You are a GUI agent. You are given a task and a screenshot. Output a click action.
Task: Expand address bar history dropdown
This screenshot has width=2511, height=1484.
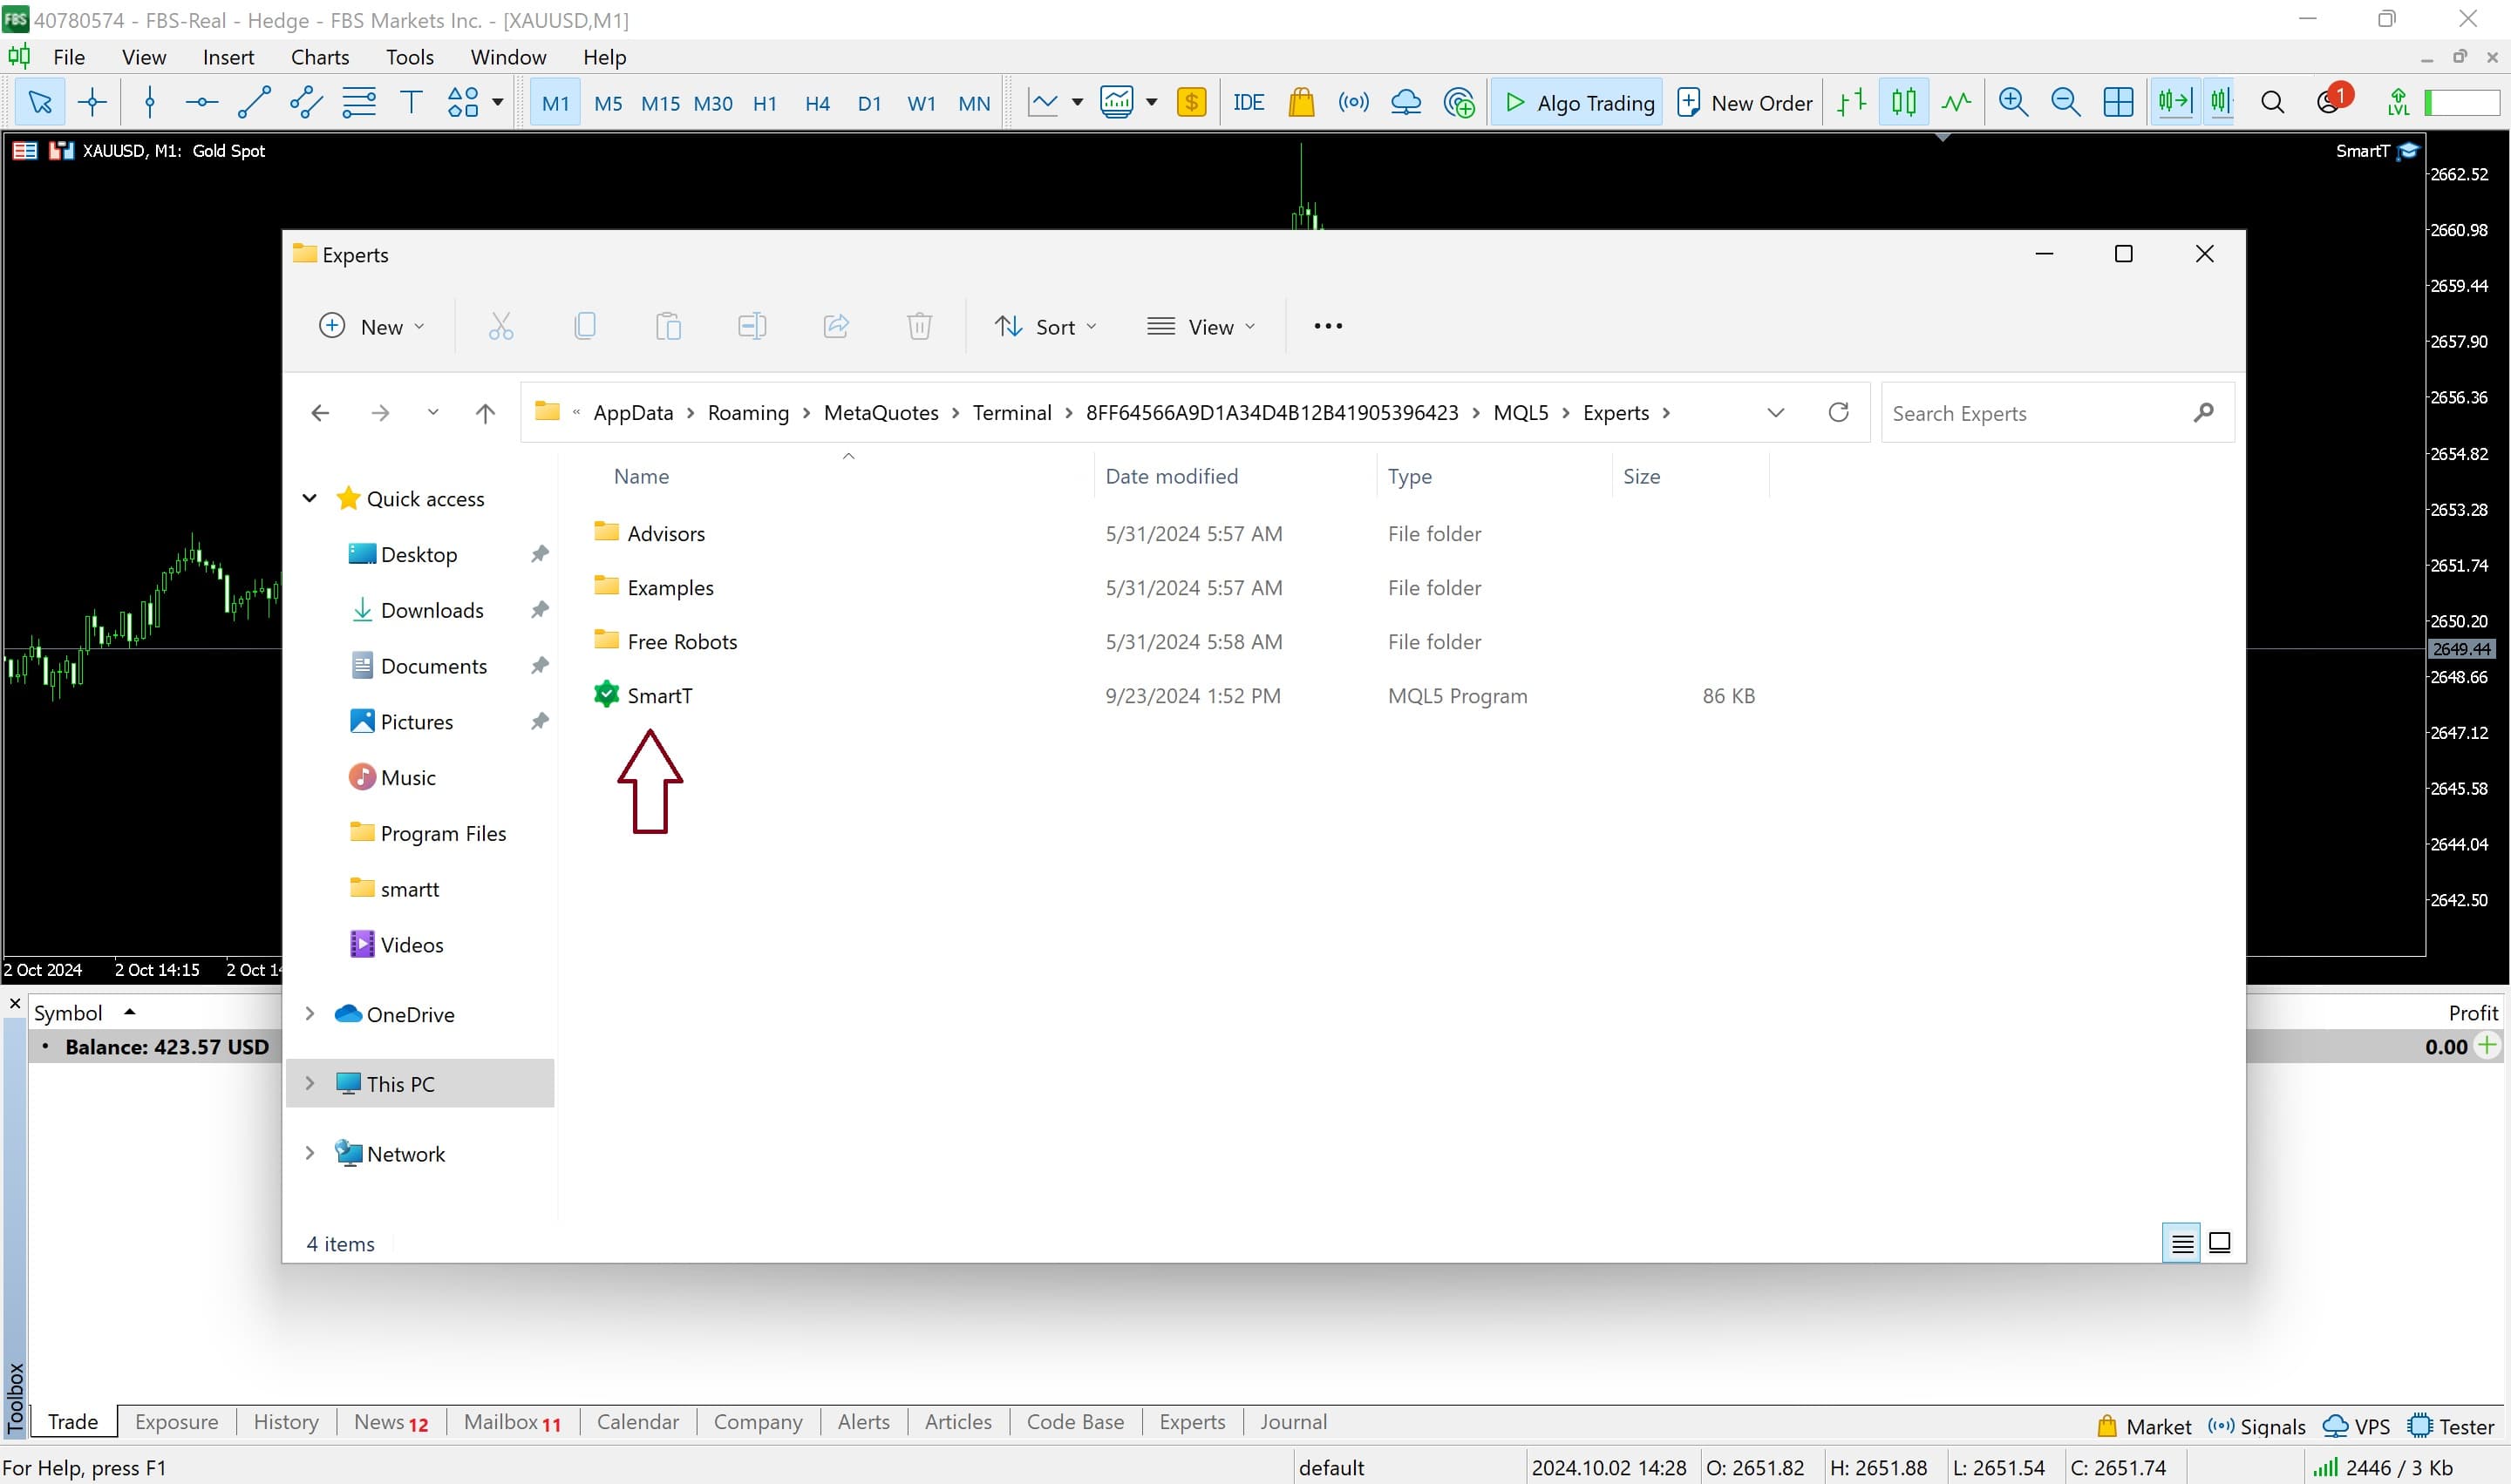(x=1776, y=412)
